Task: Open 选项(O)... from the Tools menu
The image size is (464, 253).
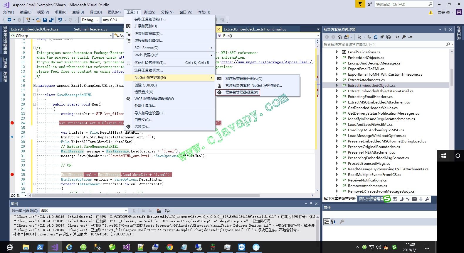Action: click(169, 127)
